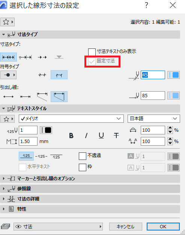Expand マーカーと引出し線のオプション panel
This screenshot has height=235, width=185.
click(4, 178)
